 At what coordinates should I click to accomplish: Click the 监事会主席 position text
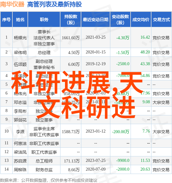coord(44,129)
